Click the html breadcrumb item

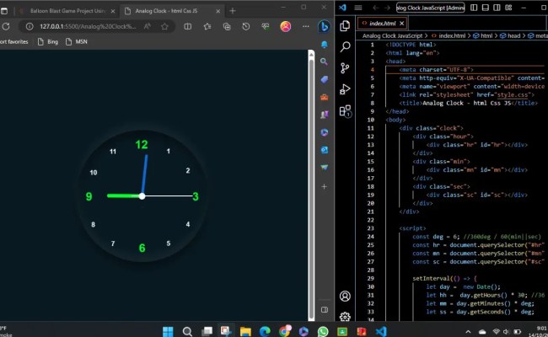pos(483,35)
